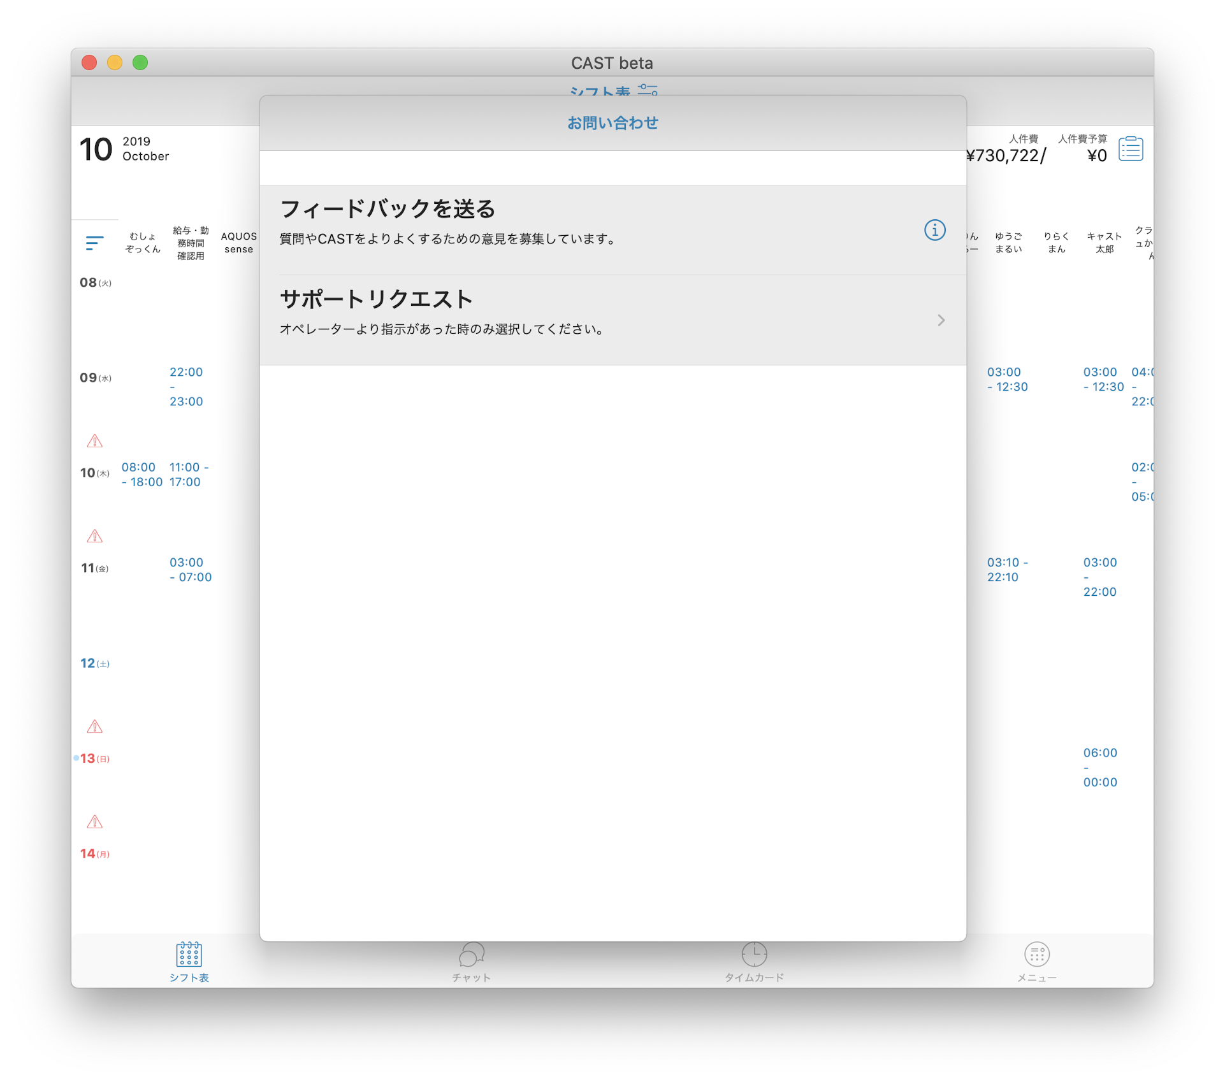1225x1082 pixels.
Task: Select the 10(木) date row
Action: click(x=95, y=473)
